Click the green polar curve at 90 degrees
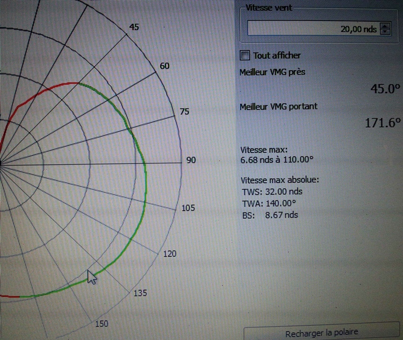This screenshot has width=403, height=340. (x=145, y=163)
